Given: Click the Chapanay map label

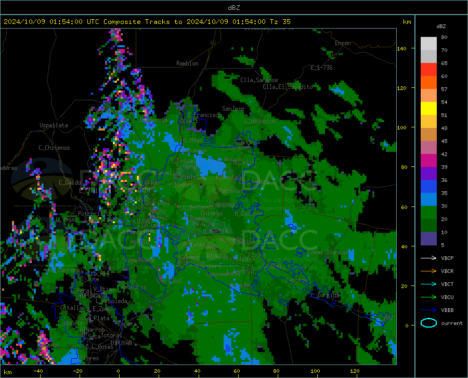Looking at the screenshot, I should (222, 204).
